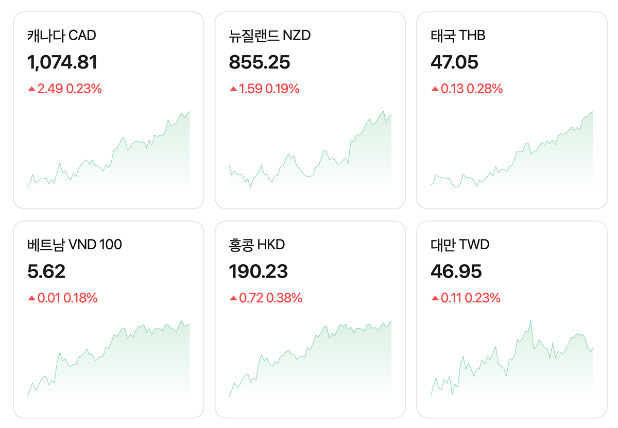This screenshot has height=428, width=618.
Task: Click the red up triangle for NZD
Action: click(233, 89)
